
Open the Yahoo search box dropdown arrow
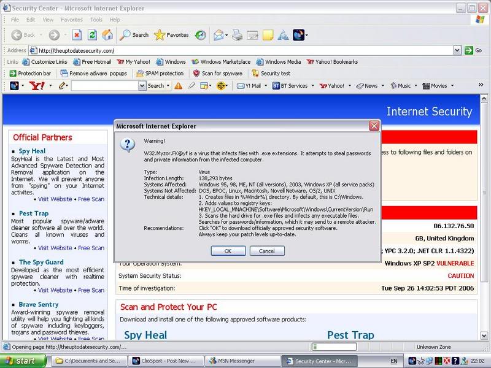142,85
